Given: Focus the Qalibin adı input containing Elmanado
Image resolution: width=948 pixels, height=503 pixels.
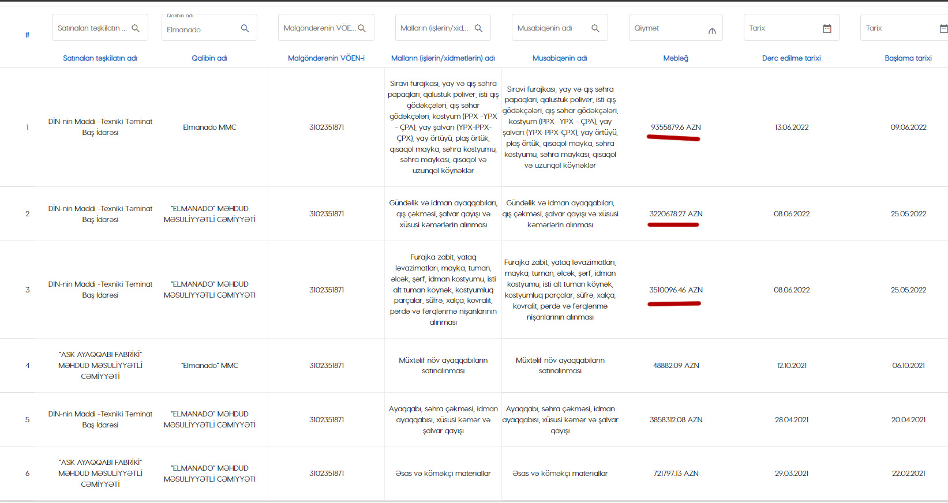Looking at the screenshot, I should (199, 30).
